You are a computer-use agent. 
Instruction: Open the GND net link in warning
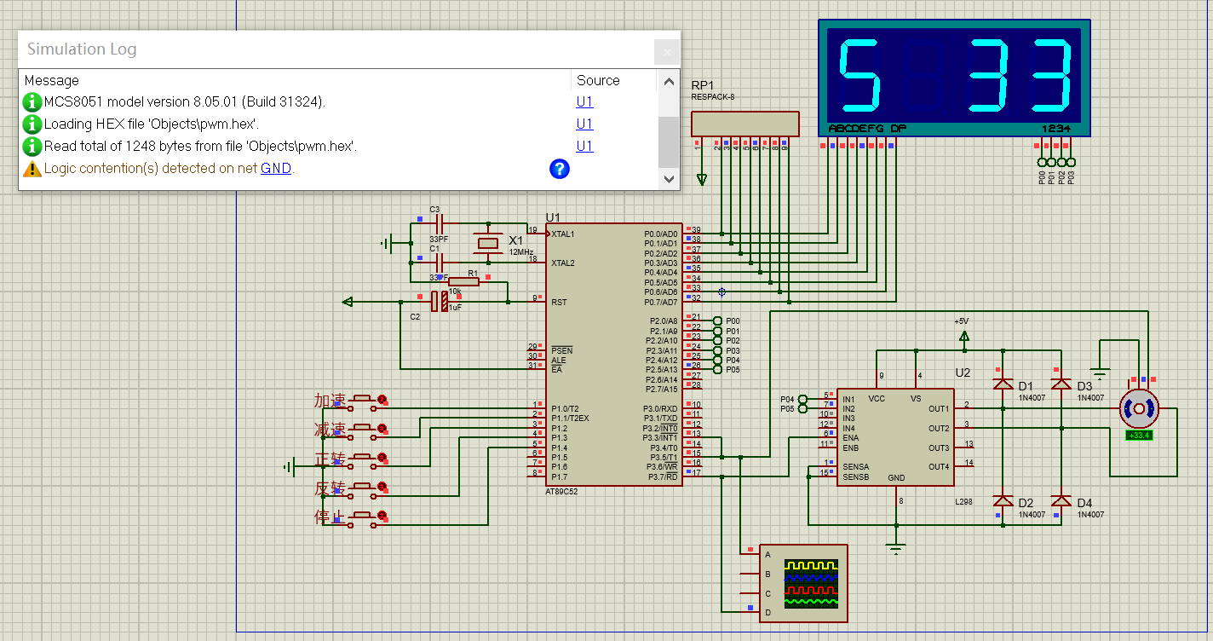point(275,169)
